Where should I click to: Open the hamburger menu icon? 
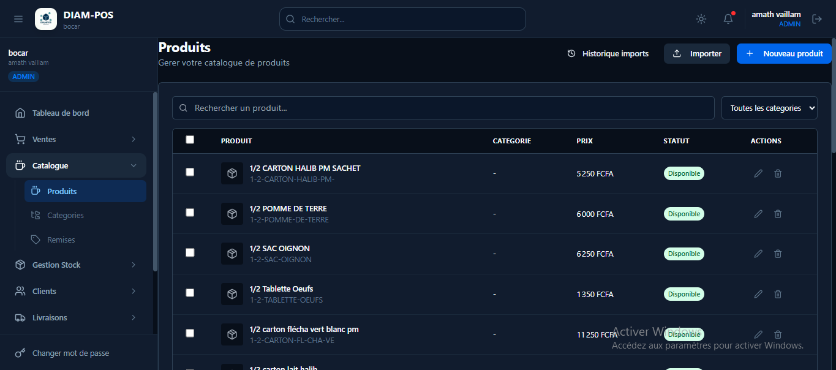tap(18, 18)
